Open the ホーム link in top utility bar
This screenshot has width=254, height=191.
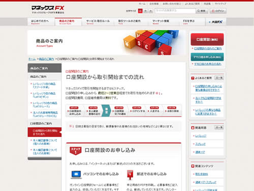pos(142,4)
